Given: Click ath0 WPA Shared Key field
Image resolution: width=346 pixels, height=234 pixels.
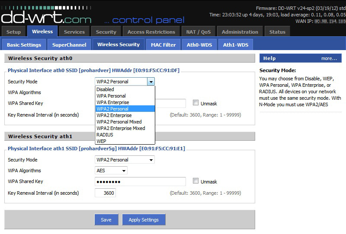Looking at the screenshot, I should click(170, 103).
